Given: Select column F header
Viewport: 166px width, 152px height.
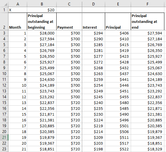Looking at the screenshot, I should (x=148, y=4).
